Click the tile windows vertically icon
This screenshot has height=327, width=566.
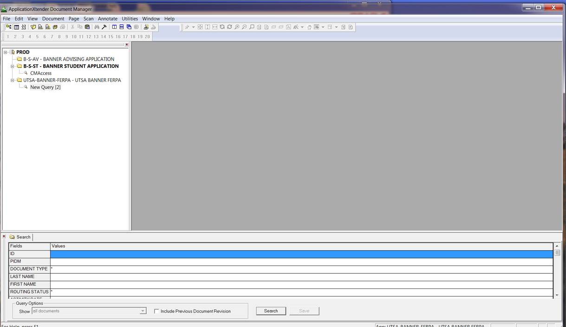(114, 27)
